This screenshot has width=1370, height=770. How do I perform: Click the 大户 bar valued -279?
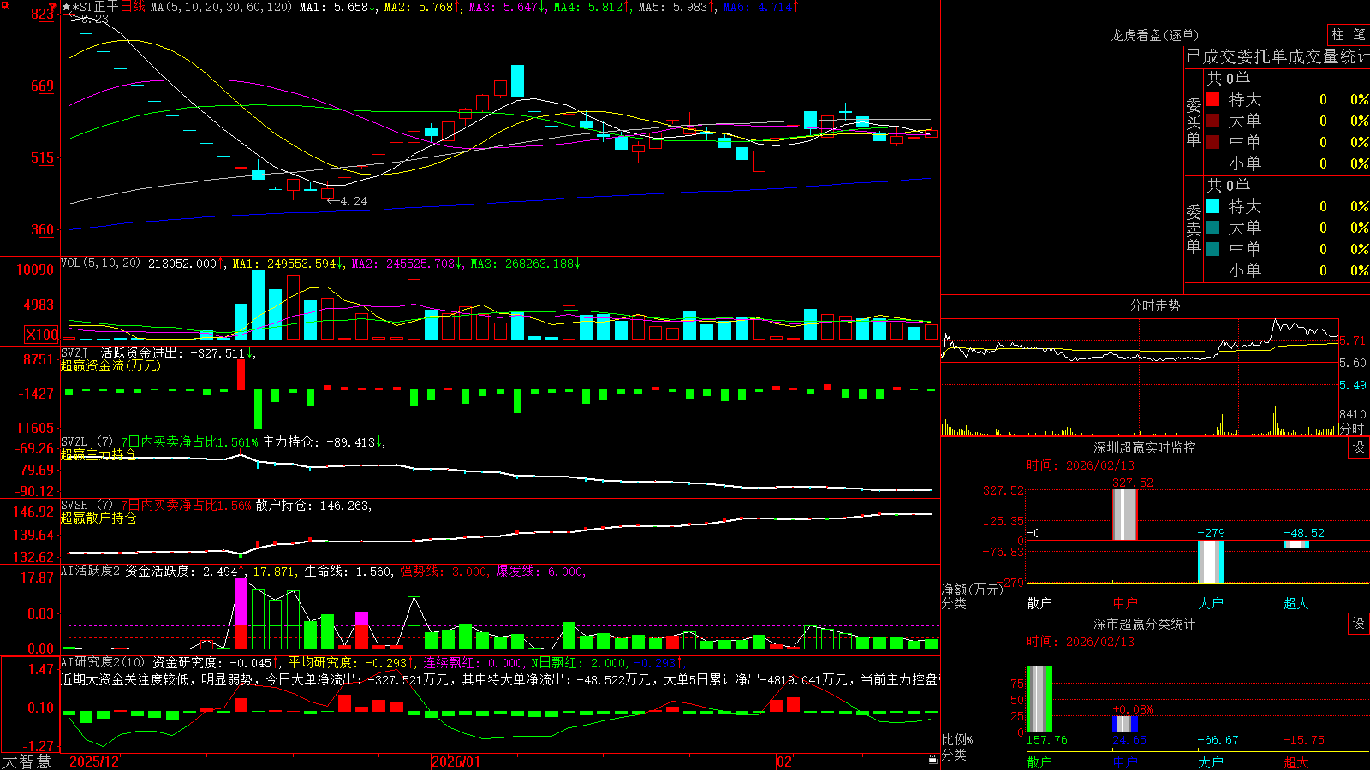click(x=1211, y=561)
